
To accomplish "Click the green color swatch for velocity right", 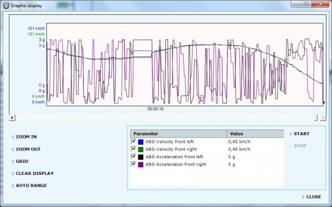I will click(x=141, y=149).
